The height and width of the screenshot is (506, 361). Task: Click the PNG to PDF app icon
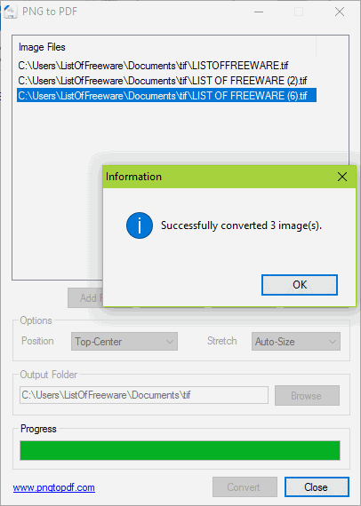click(x=11, y=12)
